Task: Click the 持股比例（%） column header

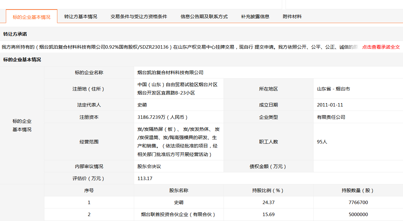Action: [269, 191]
